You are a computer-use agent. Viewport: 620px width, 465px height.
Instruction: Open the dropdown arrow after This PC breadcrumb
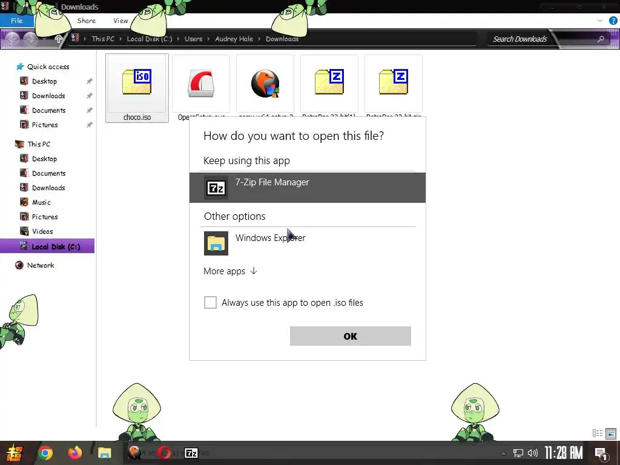click(x=120, y=39)
